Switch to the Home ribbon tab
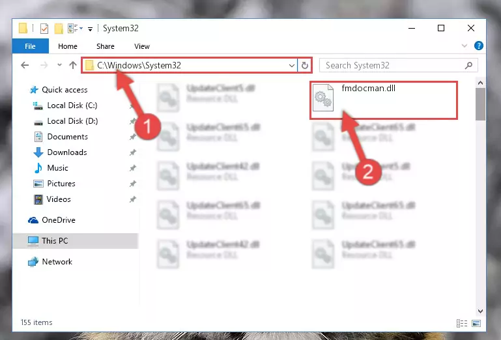 (x=67, y=46)
